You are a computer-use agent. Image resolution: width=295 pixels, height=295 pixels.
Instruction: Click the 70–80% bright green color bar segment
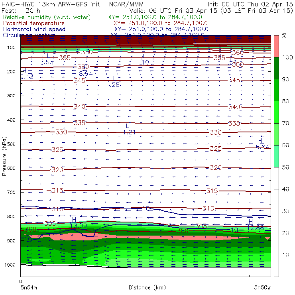click(x=276, y=112)
